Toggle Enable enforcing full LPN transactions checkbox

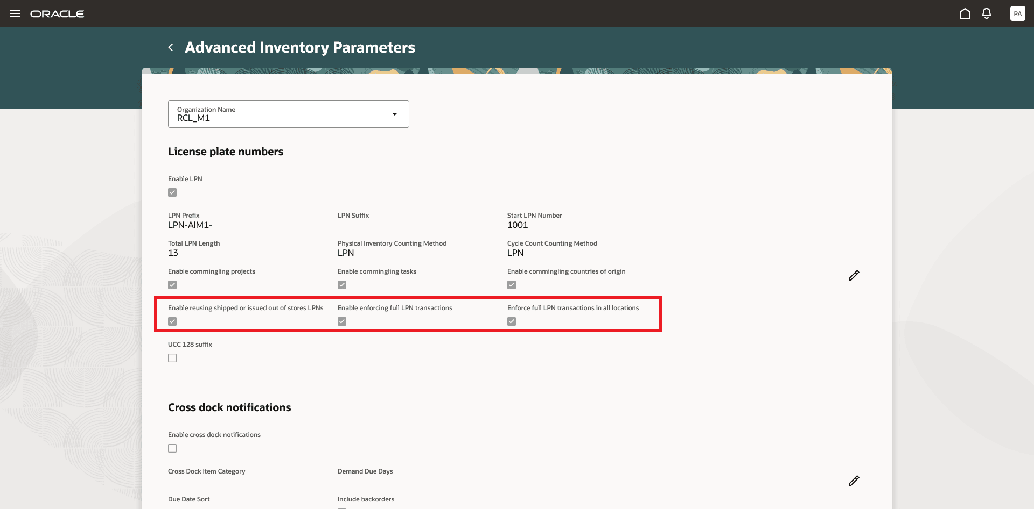tap(342, 321)
